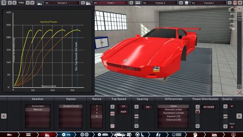Select the Viscous LSD differential
Viewport: 243px width, 137px height.
(174, 119)
